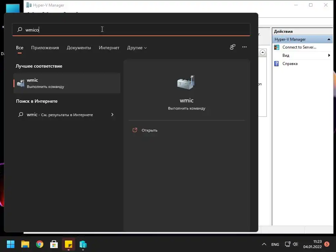Open the search account sharing icon
This screenshot has height=252, width=336.
tap(233, 47)
